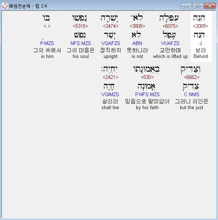Click Strong's number <2421>
Viewport: 218px width, 220px height.
[110, 77]
